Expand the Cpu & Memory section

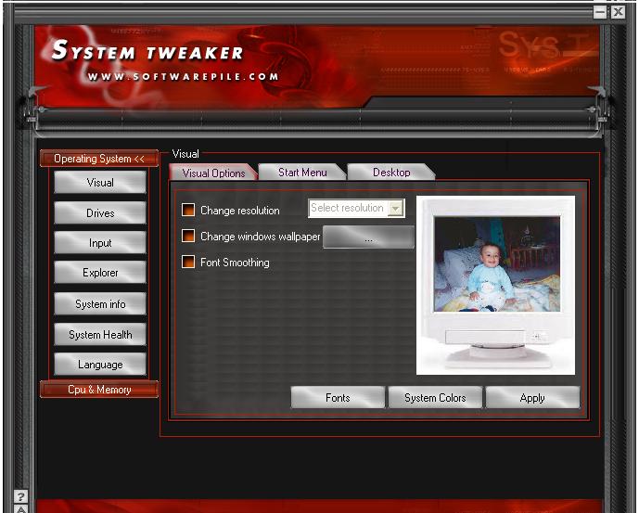(99, 390)
